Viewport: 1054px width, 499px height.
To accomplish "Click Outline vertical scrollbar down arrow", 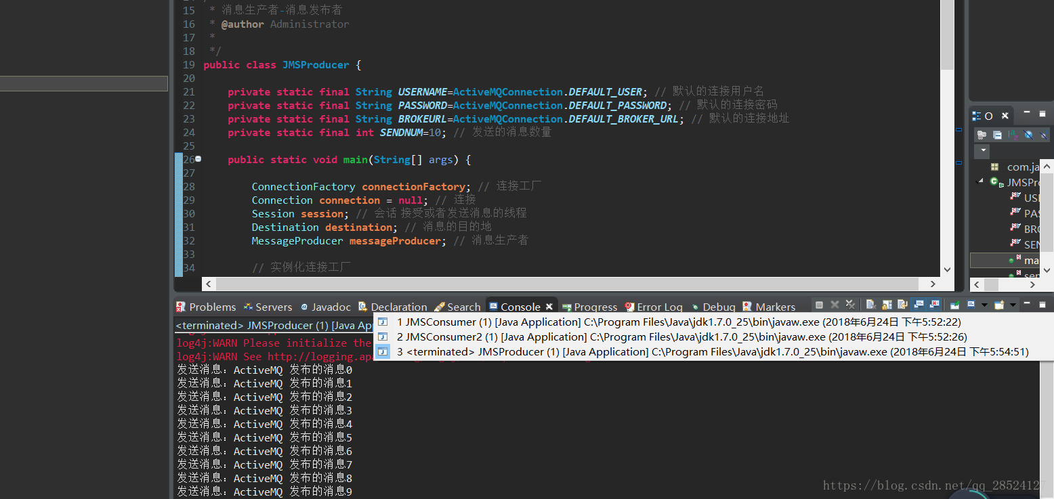I will pyautogui.click(x=1047, y=270).
